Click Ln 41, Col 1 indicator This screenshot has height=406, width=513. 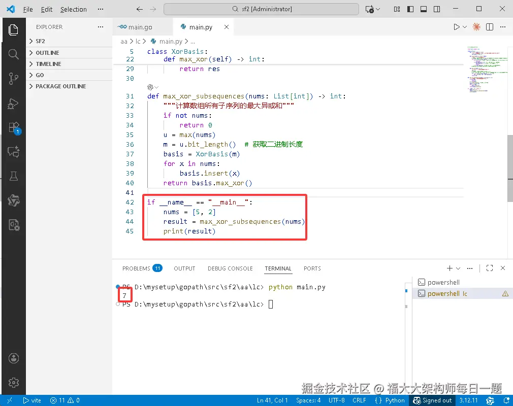(272, 400)
